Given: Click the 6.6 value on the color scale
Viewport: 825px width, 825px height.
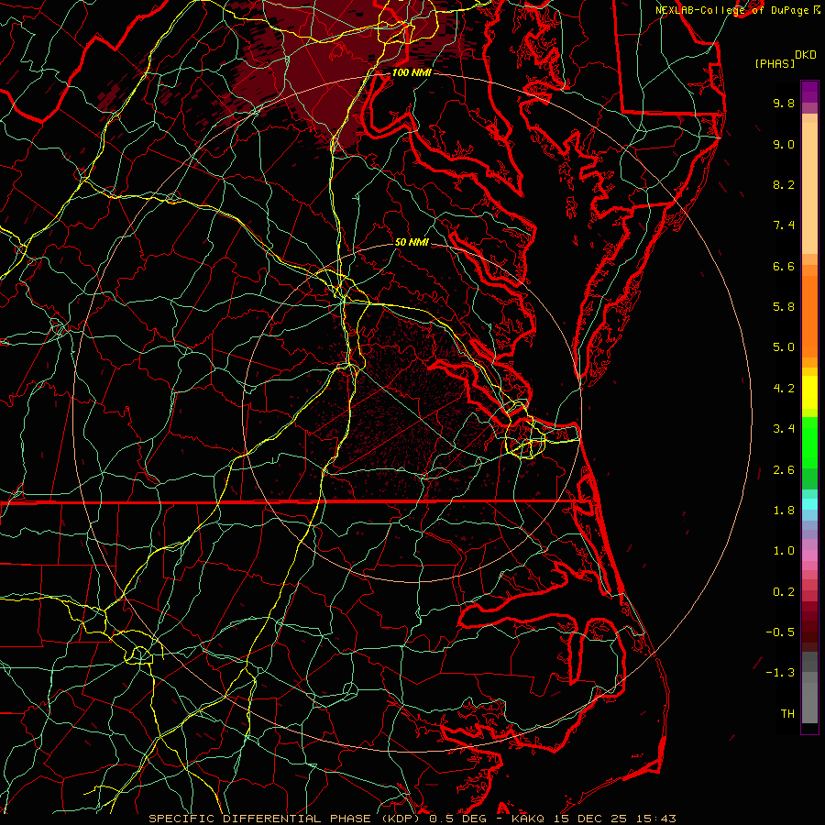Looking at the screenshot, I should 784,266.
